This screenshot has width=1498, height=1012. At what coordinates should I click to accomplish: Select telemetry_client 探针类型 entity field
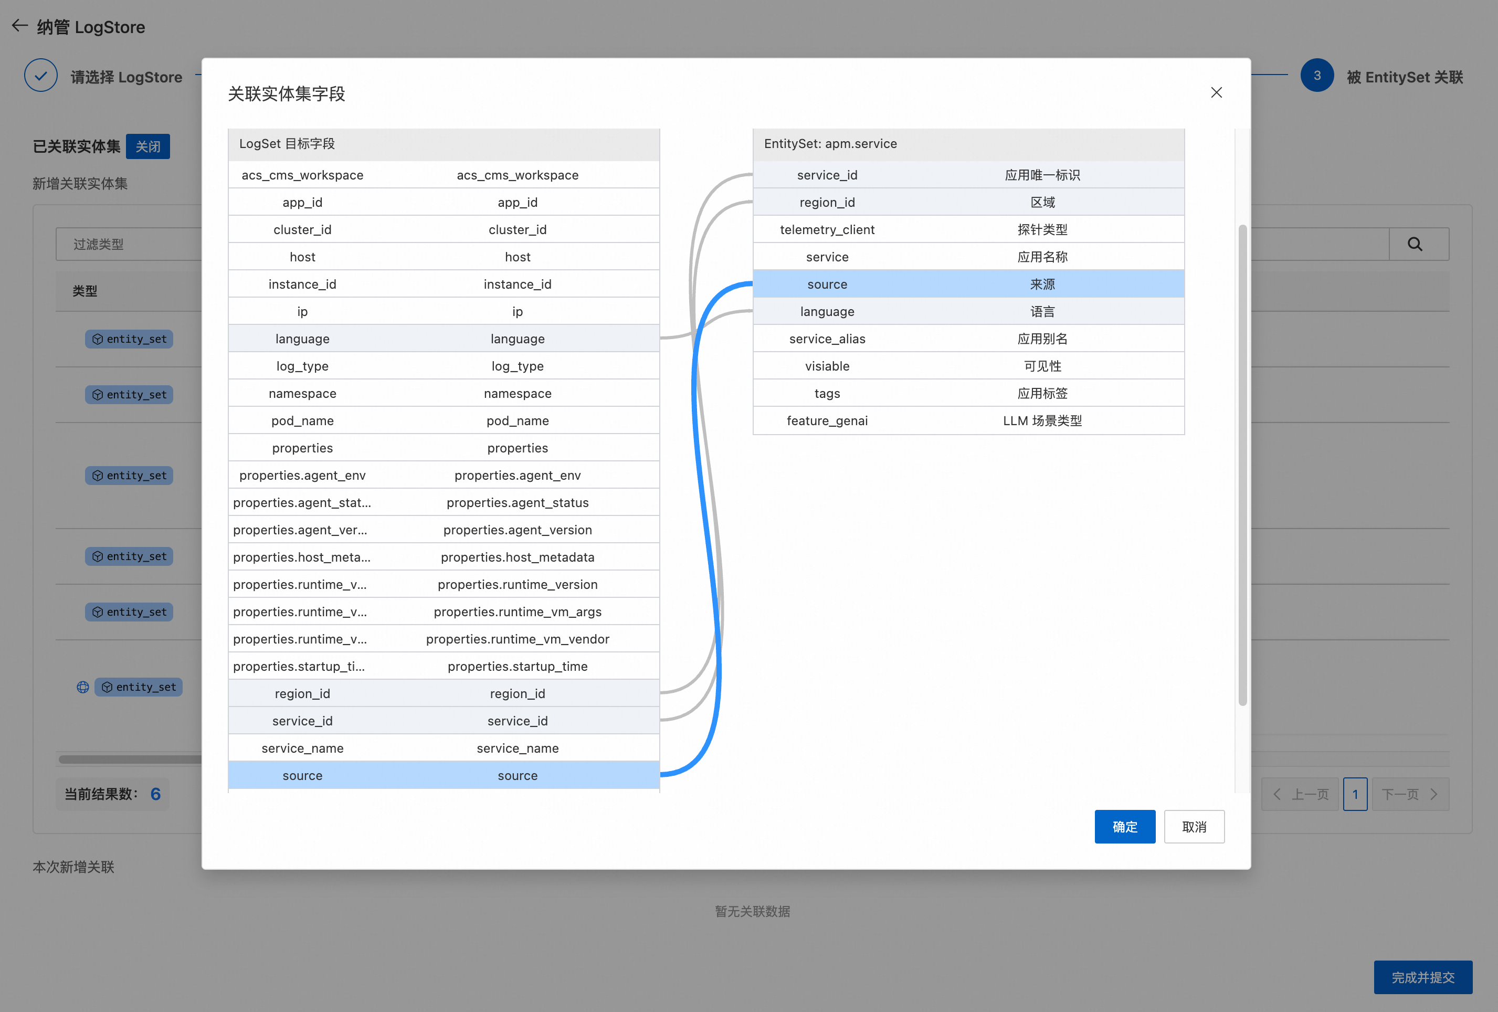click(968, 229)
